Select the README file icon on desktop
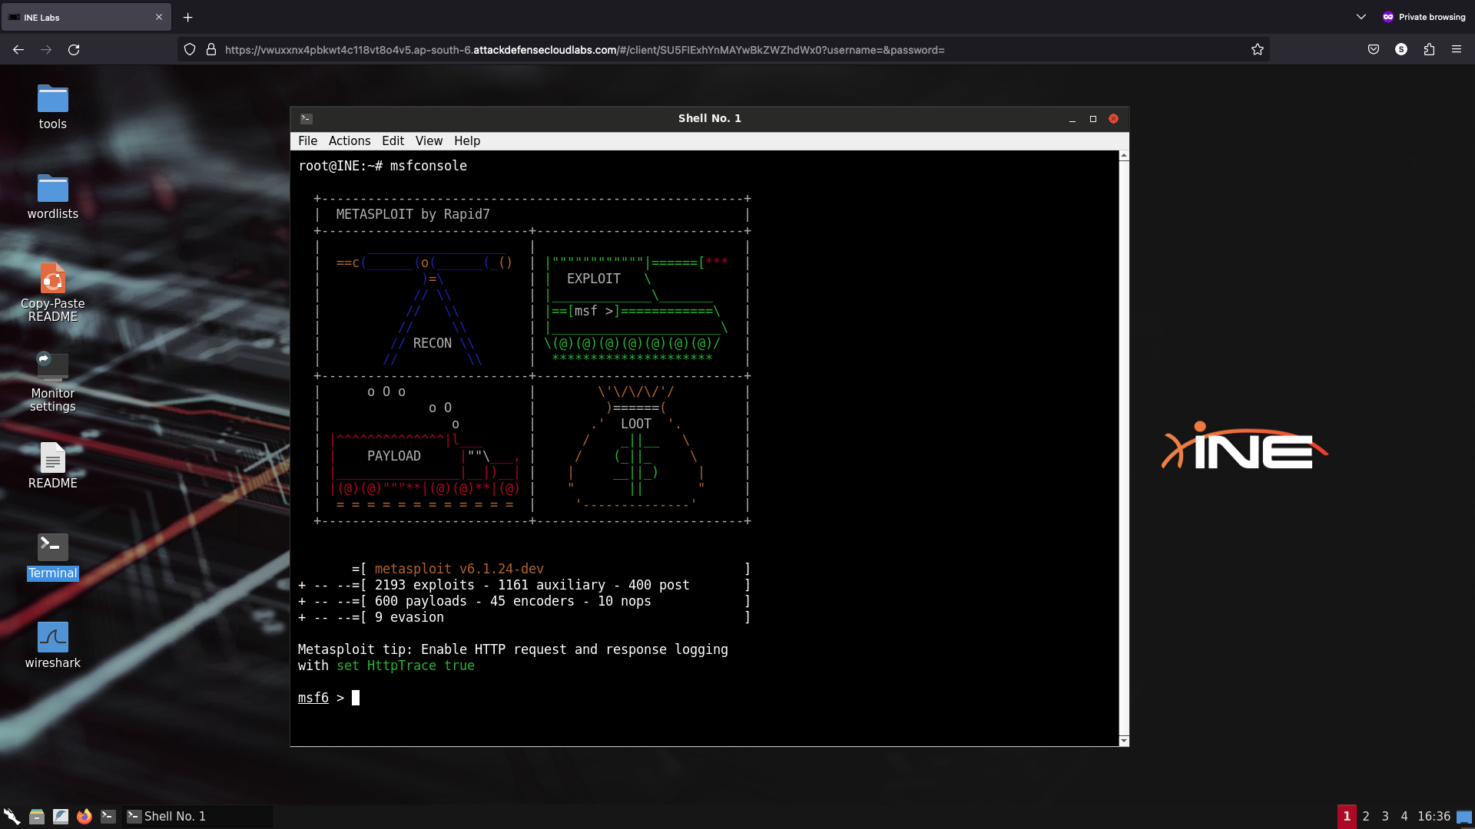 52,465
